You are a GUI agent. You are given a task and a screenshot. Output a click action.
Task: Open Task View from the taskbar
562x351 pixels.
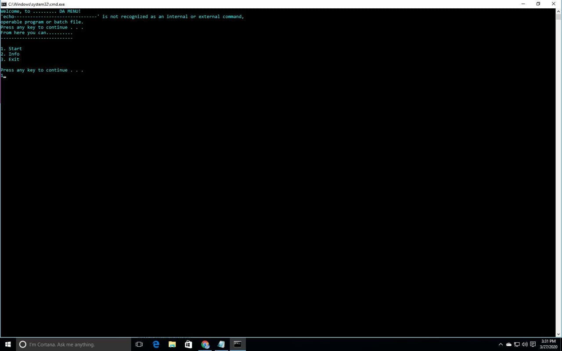pos(139,344)
